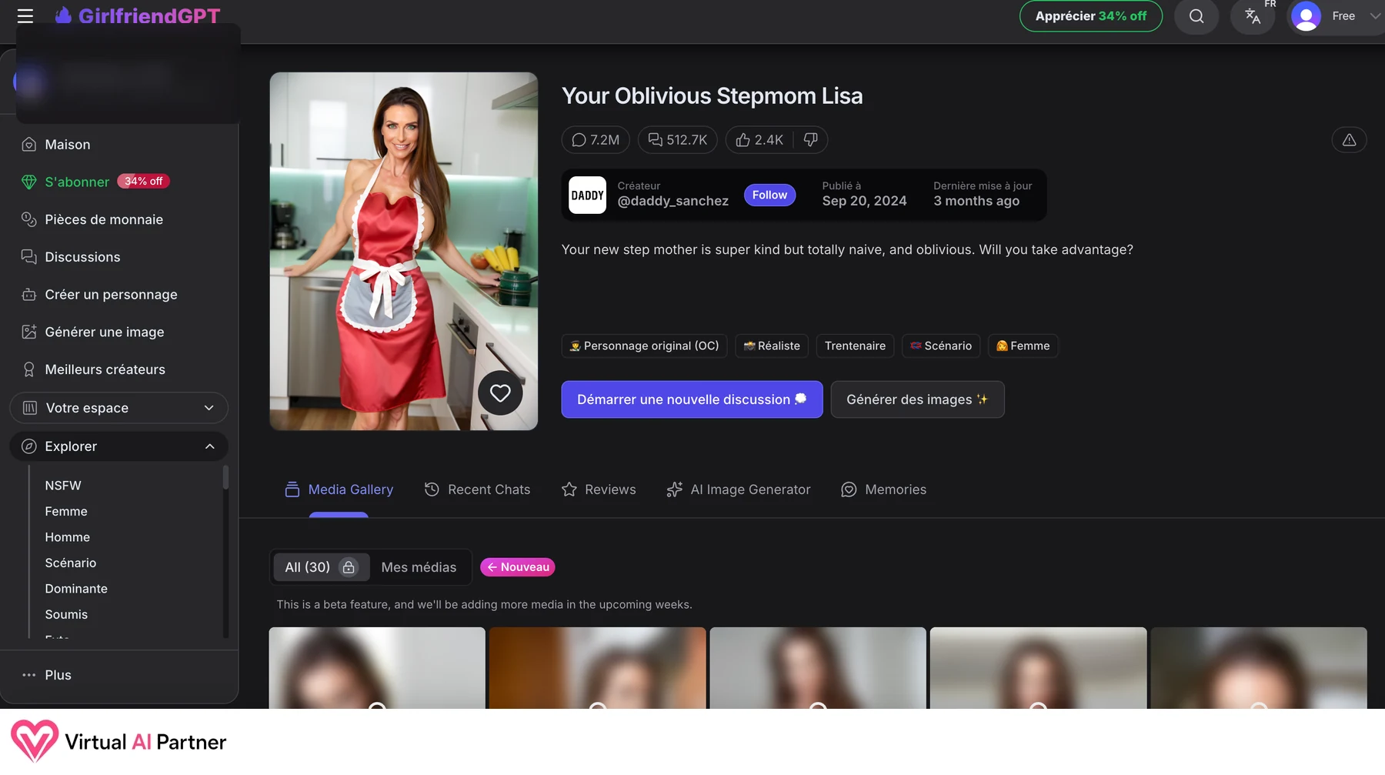Open Memories tab
The width and height of the screenshot is (1385, 775).
(883, 489)
